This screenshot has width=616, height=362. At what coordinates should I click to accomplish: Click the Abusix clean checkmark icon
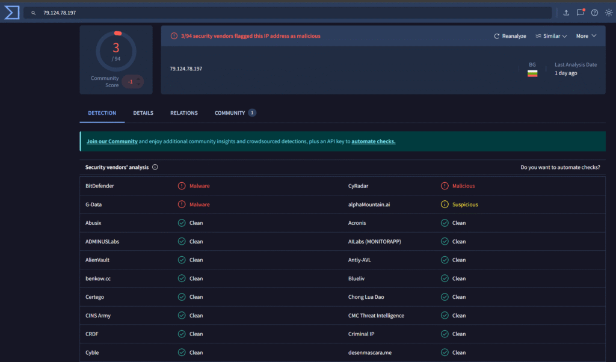(x=182, y=223)
